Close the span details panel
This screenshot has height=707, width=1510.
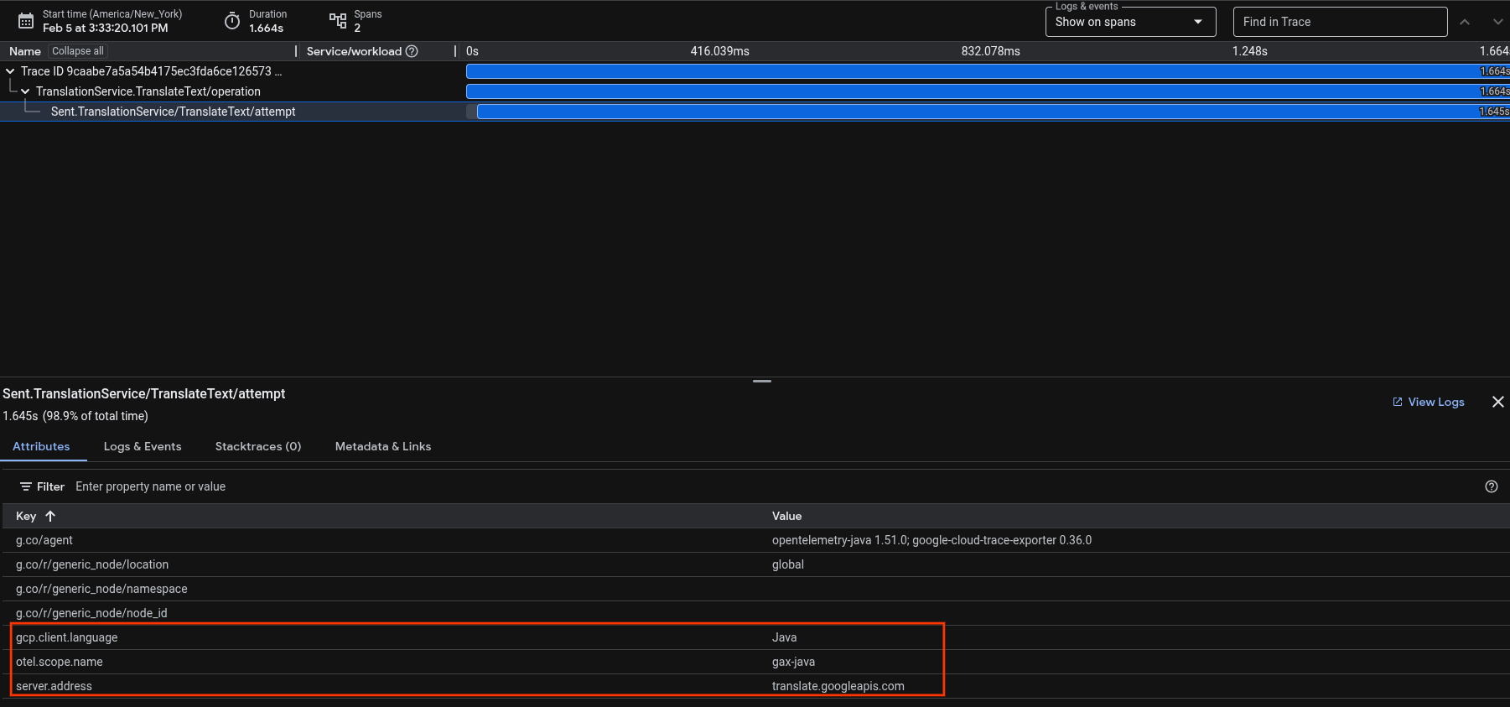point(1498,402)
